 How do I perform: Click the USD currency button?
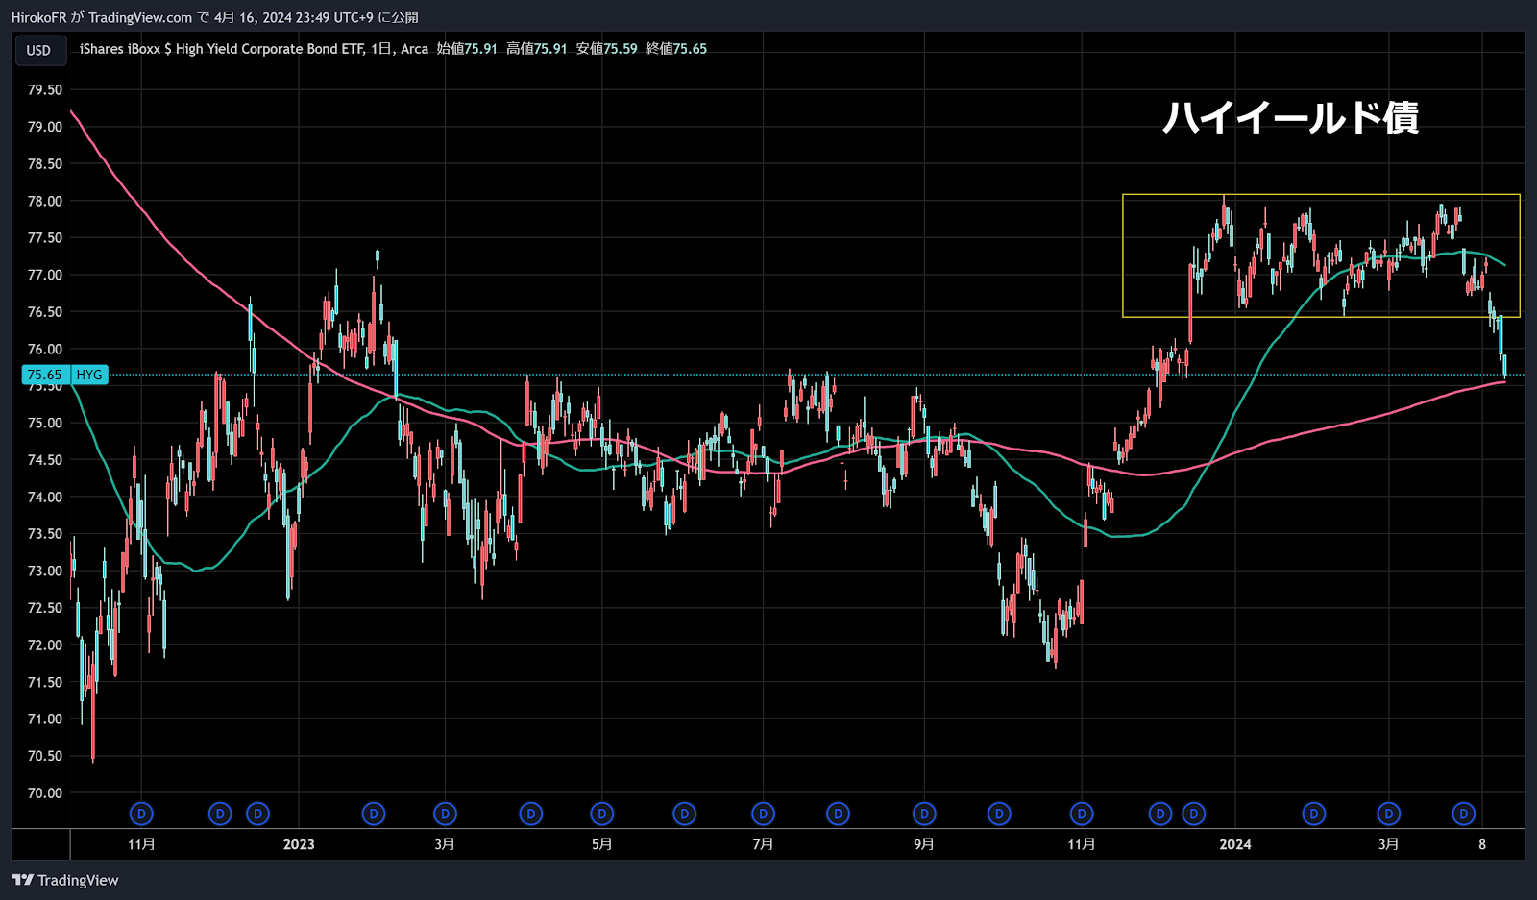point(39,50)
